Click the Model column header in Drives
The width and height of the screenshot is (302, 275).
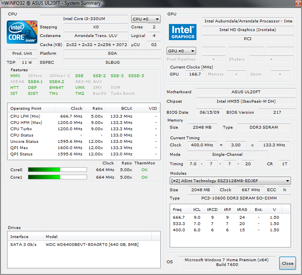tap(97, 236)
